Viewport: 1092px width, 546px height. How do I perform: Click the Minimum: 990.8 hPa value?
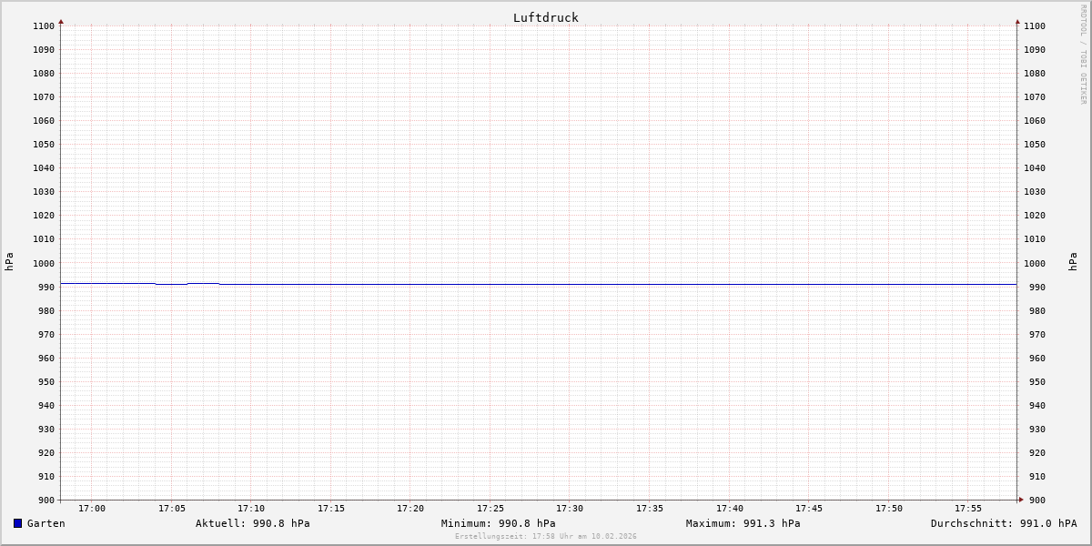[x=498, y=523]
